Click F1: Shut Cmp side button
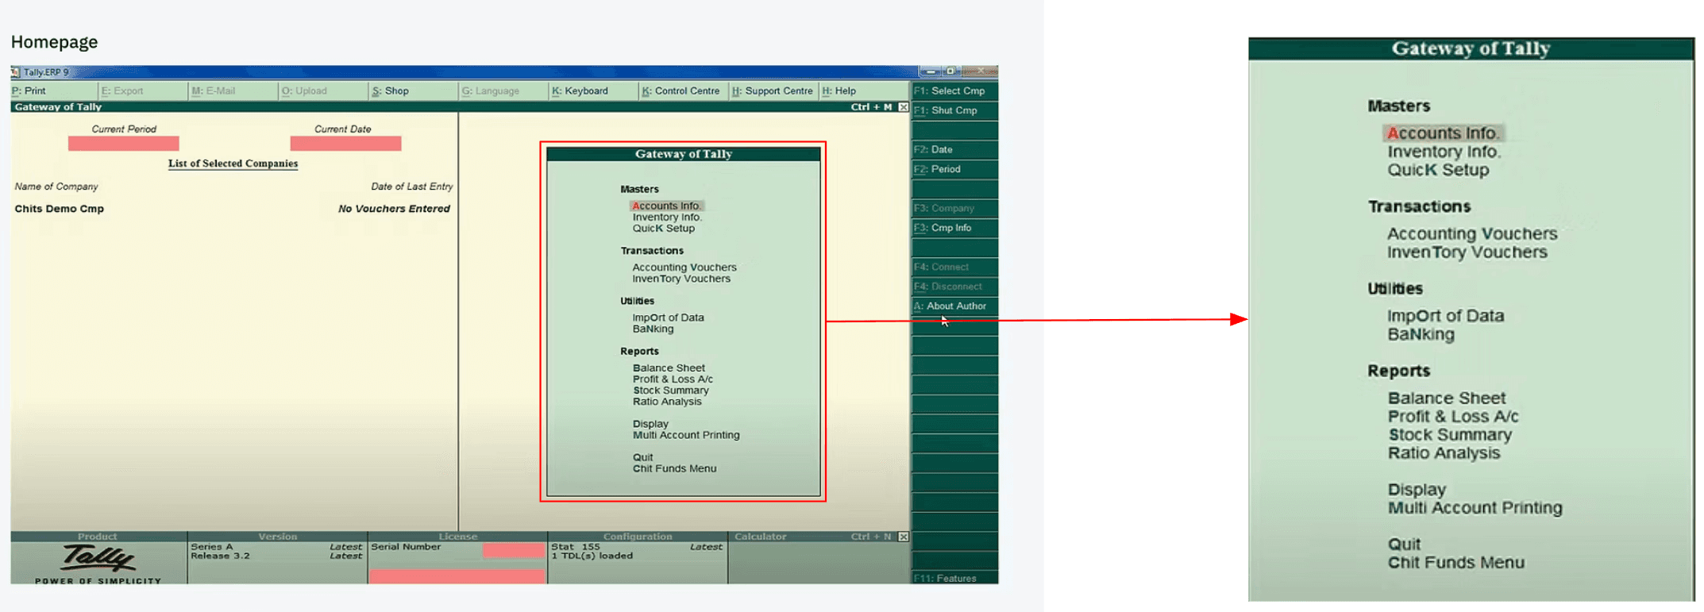The image size is (1704, 612). pos(954,111)
